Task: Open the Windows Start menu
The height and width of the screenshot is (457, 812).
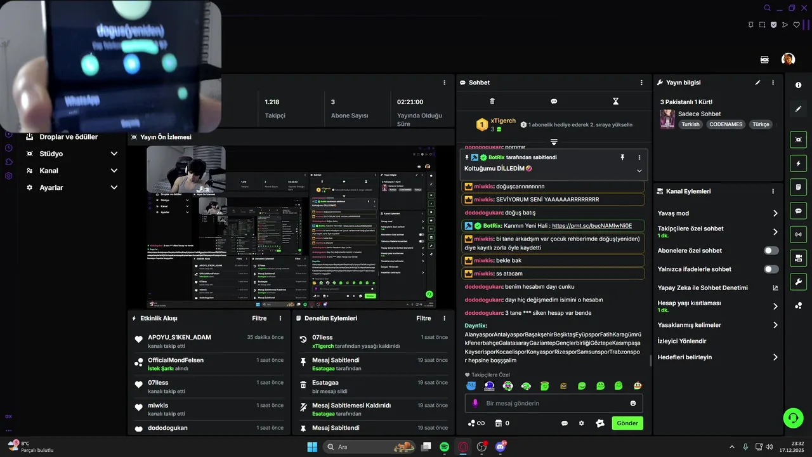Action: (x=312, y=447)
